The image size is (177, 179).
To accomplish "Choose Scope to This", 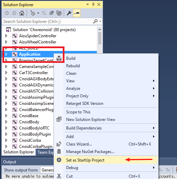I will (106, 112).
